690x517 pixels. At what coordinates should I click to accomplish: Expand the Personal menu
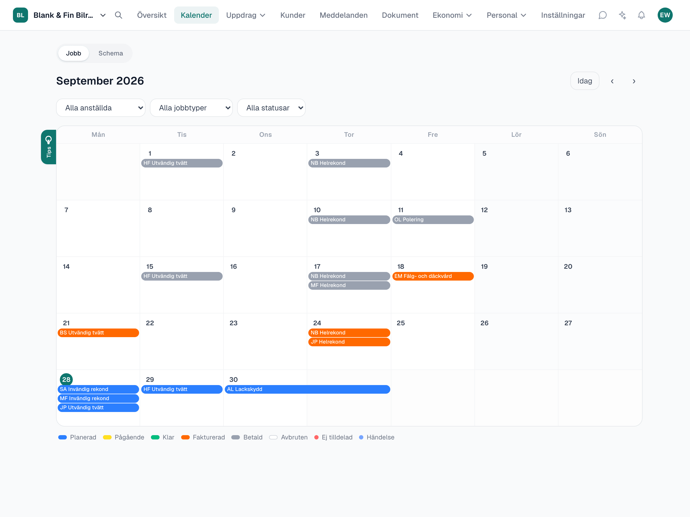(x=506, y=15)
